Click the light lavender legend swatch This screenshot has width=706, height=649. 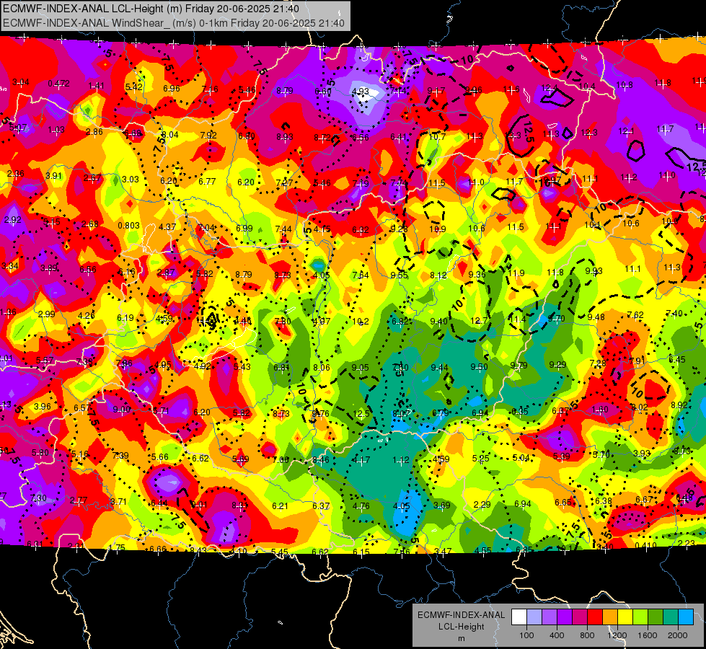[534, 617]
